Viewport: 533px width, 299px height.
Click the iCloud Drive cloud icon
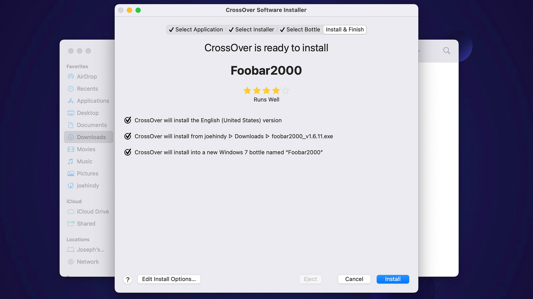(x=71, y=212)
